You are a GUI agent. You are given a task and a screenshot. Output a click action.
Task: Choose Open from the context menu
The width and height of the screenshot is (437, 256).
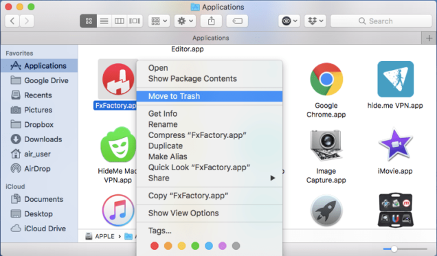[x=210, y=68]
